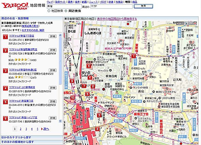
Task: Click the map zoom level slider track
Action: [x=66, y=34]
